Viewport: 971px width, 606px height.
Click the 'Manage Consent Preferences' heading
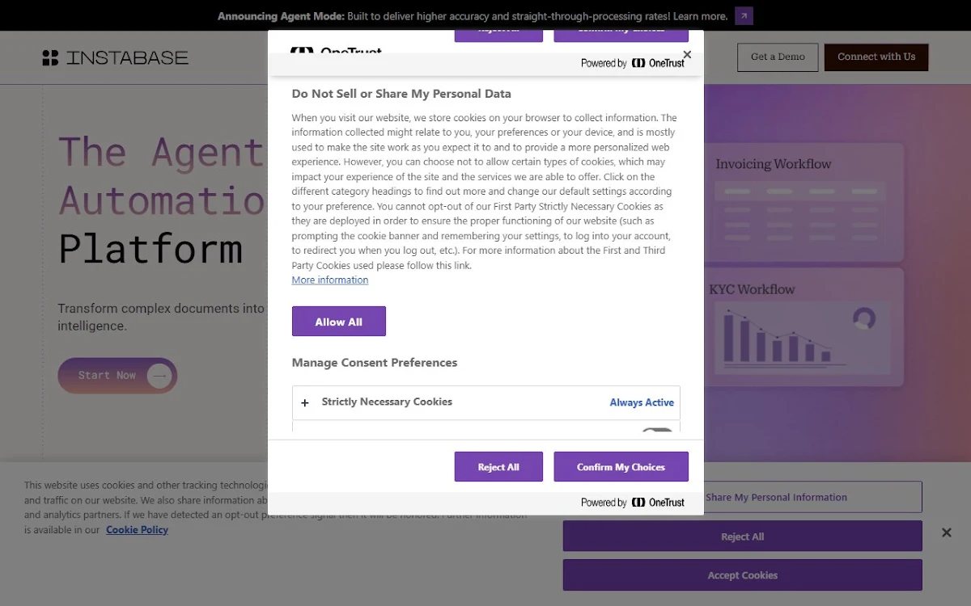[x=375, y=363]
